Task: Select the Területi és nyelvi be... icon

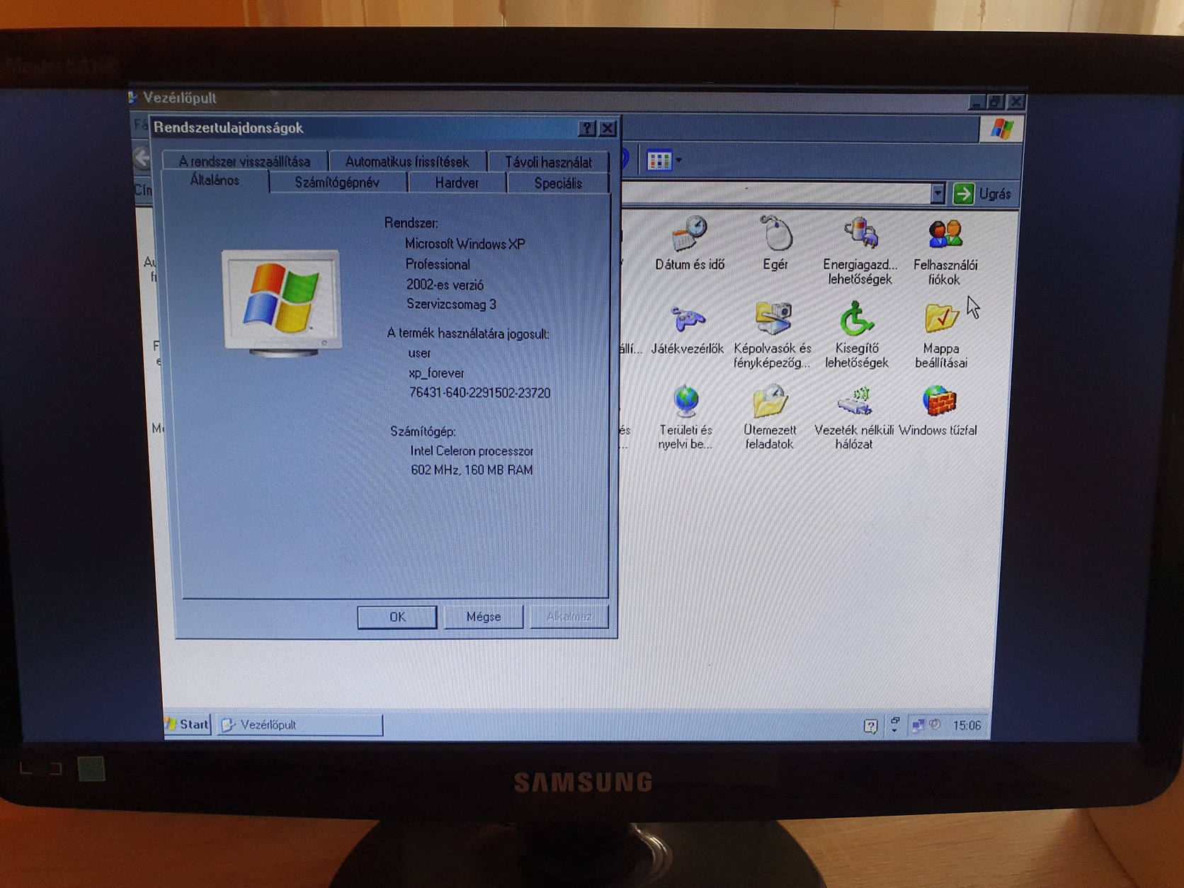Action: (685, 418)
